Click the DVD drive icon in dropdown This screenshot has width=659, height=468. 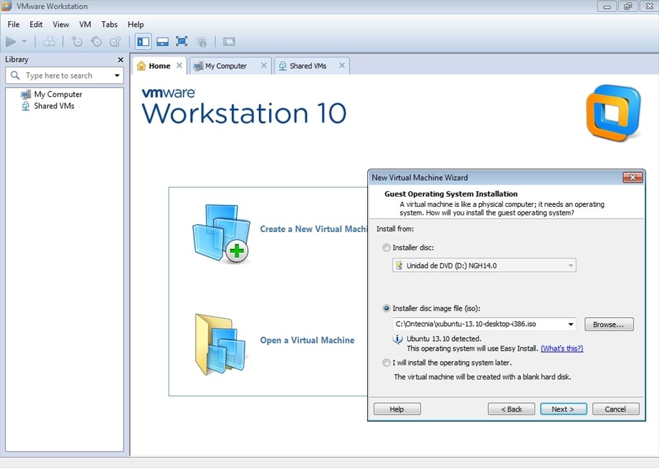399,266
